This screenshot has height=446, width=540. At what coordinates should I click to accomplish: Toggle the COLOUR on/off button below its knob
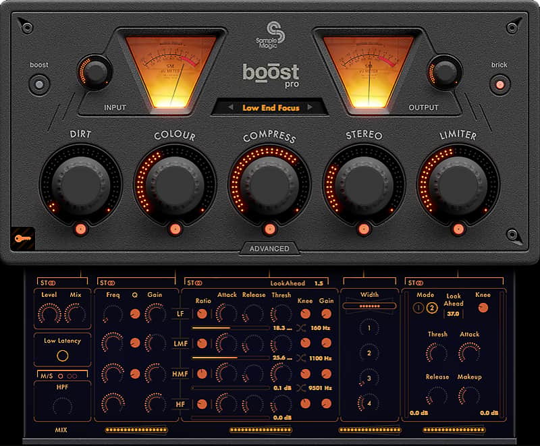[175, 229]
